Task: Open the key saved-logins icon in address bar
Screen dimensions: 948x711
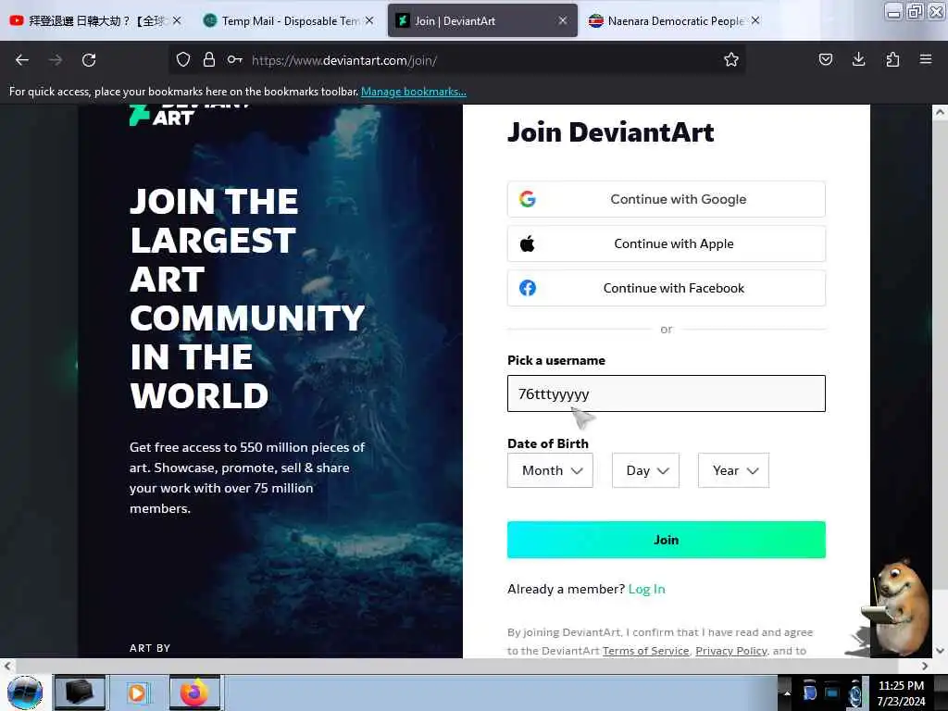Action: [x=234, y=60]
